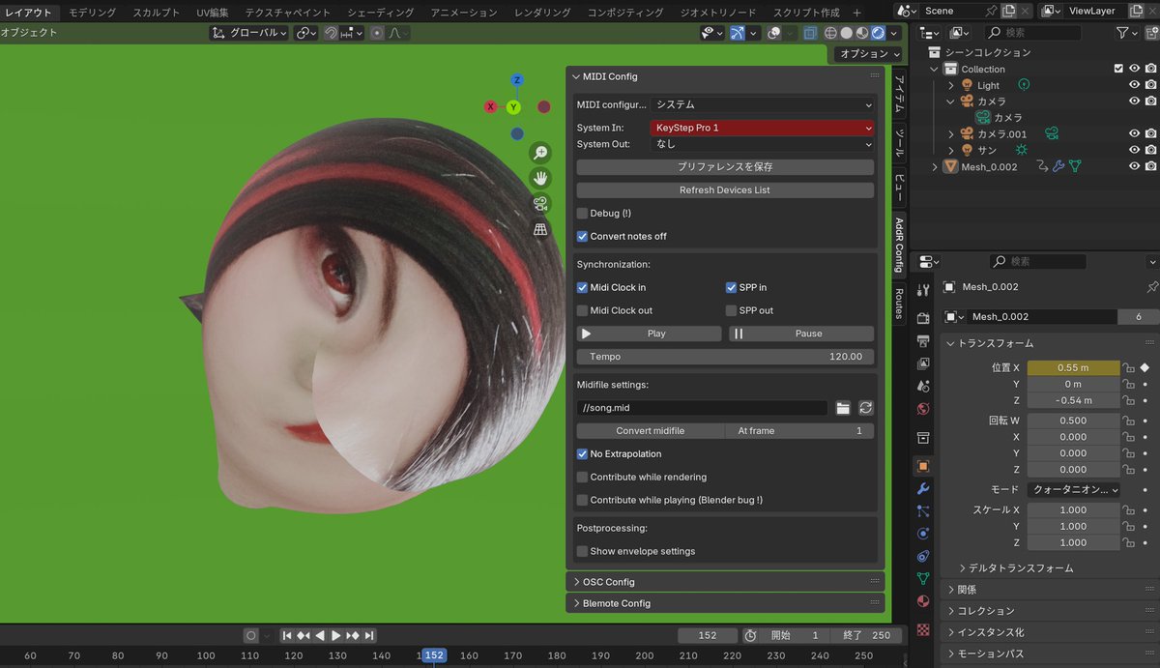The width and height of the screenshot is (1160, 668).
Task: Enable SPP out checkbox
Action: tap(732, 310)
